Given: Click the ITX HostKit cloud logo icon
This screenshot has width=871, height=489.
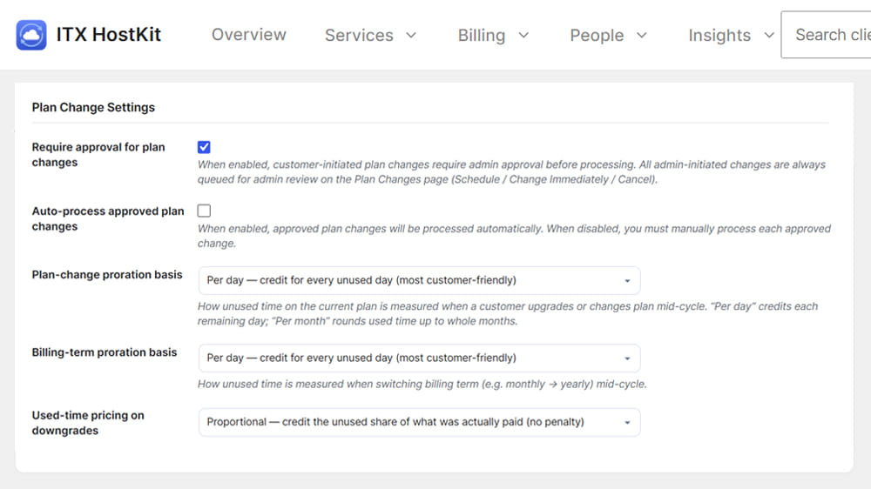Looking at the screenshot, I should point(31,35).
